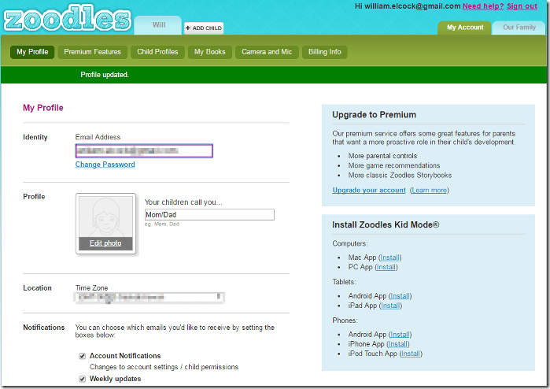The height and width of the screenshot is (389, 550).
Task: Click the Edit photo link
Action: pyautogui.click(x=105, y=243)
